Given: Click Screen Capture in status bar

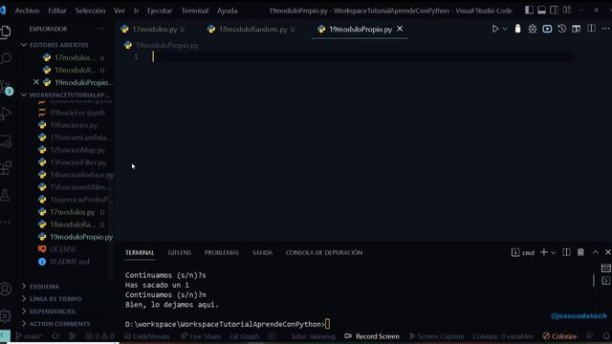Looking at the screenshot, I should point(437,336).
